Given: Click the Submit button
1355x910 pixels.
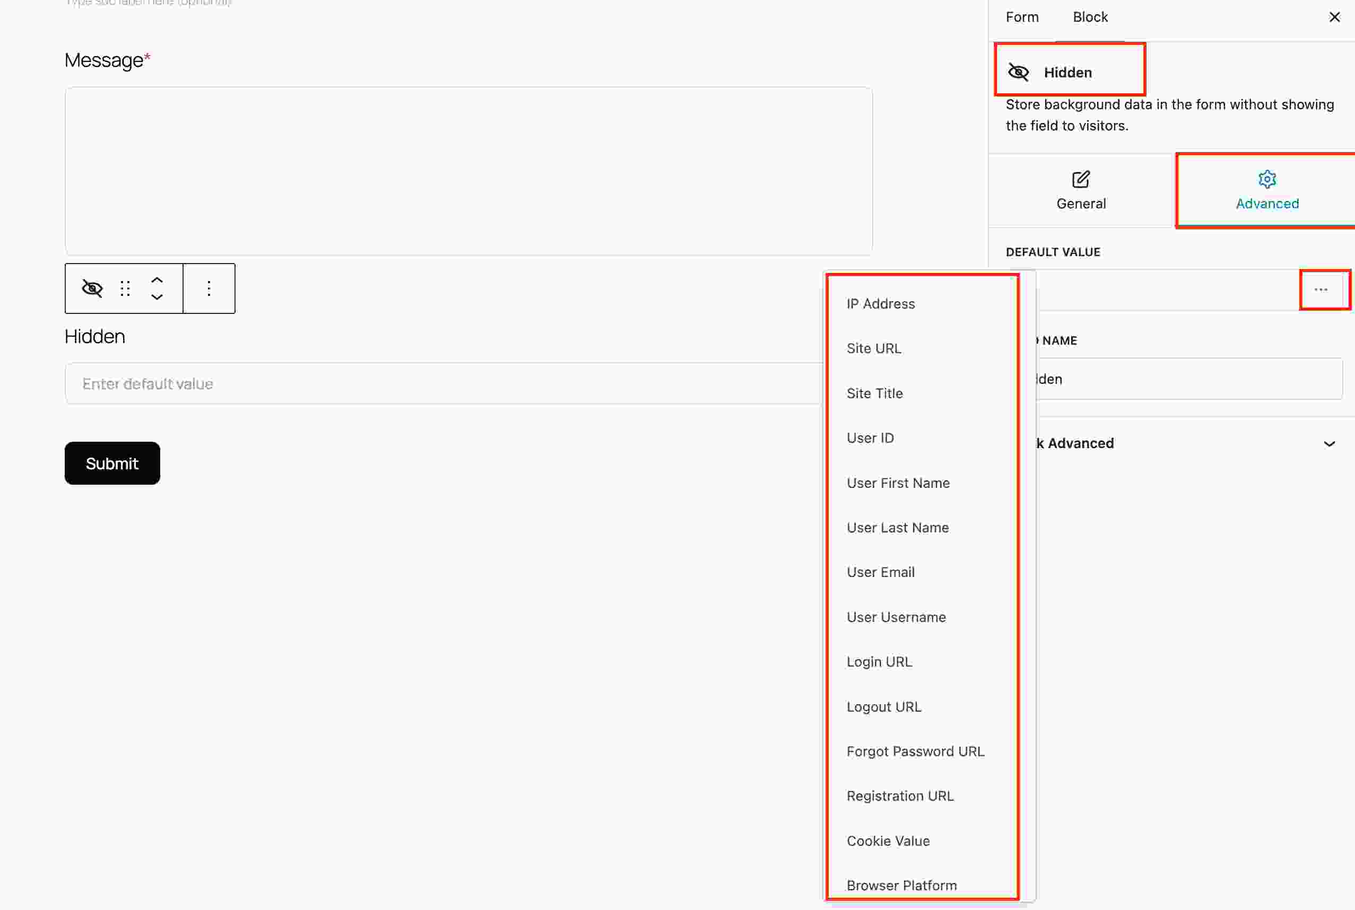Looking at the screenshot, I should click(x=112, y=463).
